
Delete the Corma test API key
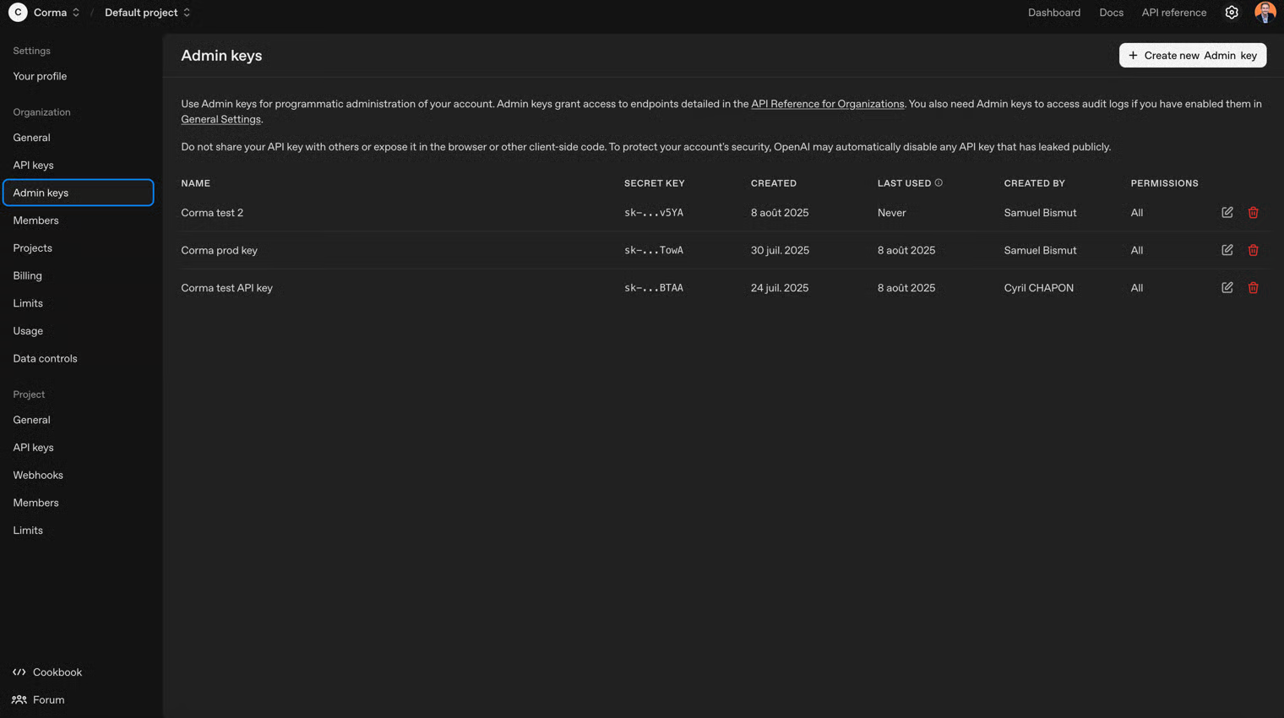tap(1253, 288)
